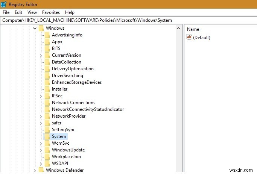Select the safer key label

coord(57,123)
